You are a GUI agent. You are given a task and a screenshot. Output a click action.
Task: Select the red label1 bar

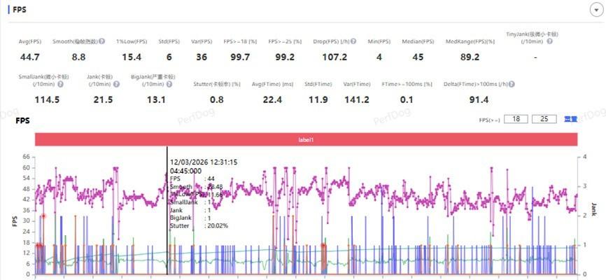coord(306,139)
